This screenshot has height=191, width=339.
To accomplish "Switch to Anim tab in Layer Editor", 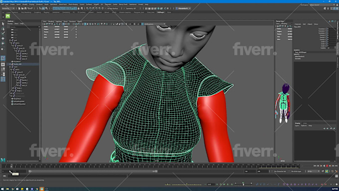I will tap(305, 123).
